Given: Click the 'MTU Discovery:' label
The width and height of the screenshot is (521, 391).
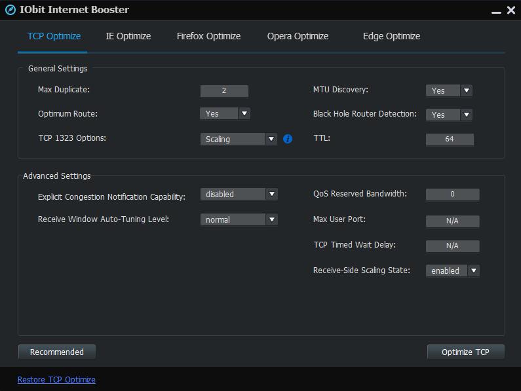Looking at the screenshot, I should (341, 90).
